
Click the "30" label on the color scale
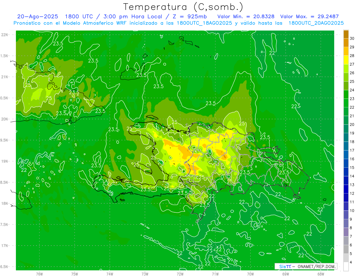[352, 38]
